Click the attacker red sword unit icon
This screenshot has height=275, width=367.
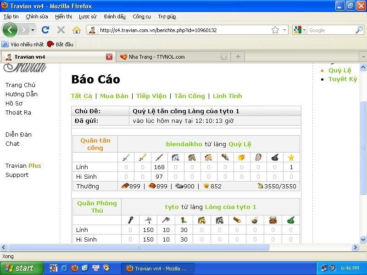[159, 157]
